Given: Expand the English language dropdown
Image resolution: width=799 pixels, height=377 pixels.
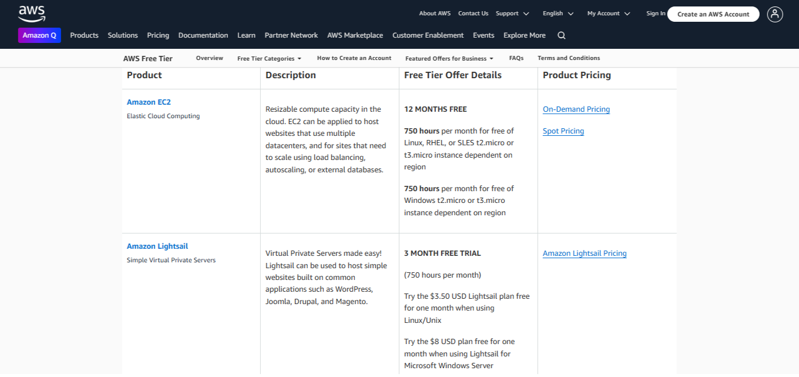Looking at the screenshot, I should point(558,14).
